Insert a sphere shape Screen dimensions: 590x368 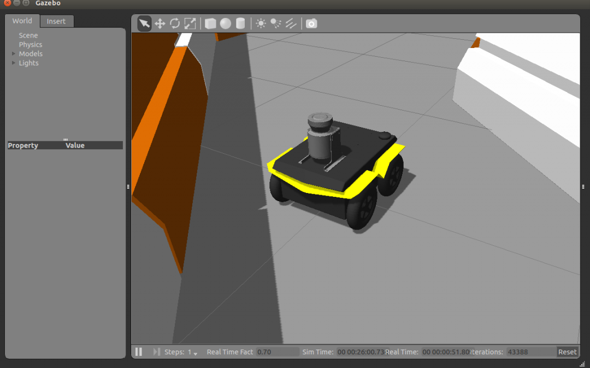coord(226,23)
